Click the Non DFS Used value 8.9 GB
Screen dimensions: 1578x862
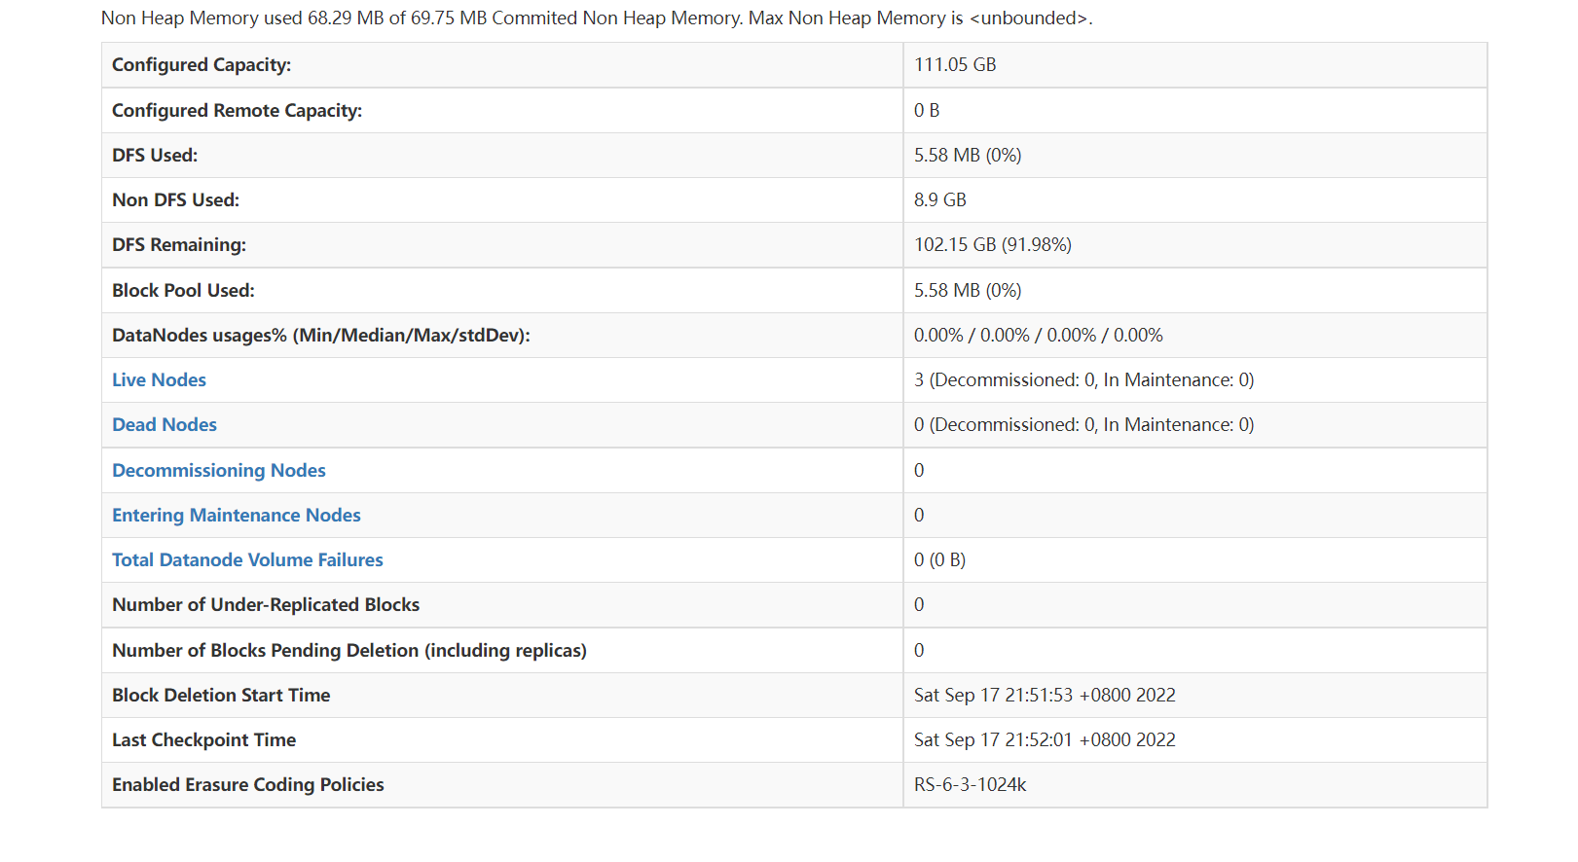[940, 200]
